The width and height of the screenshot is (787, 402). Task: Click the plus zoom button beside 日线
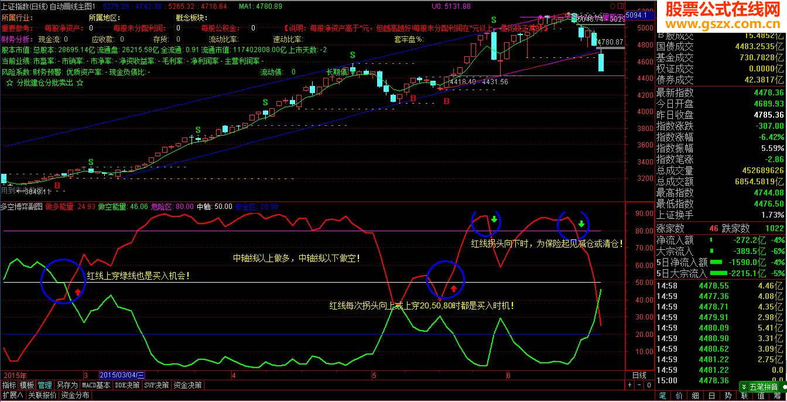(630, 385)
